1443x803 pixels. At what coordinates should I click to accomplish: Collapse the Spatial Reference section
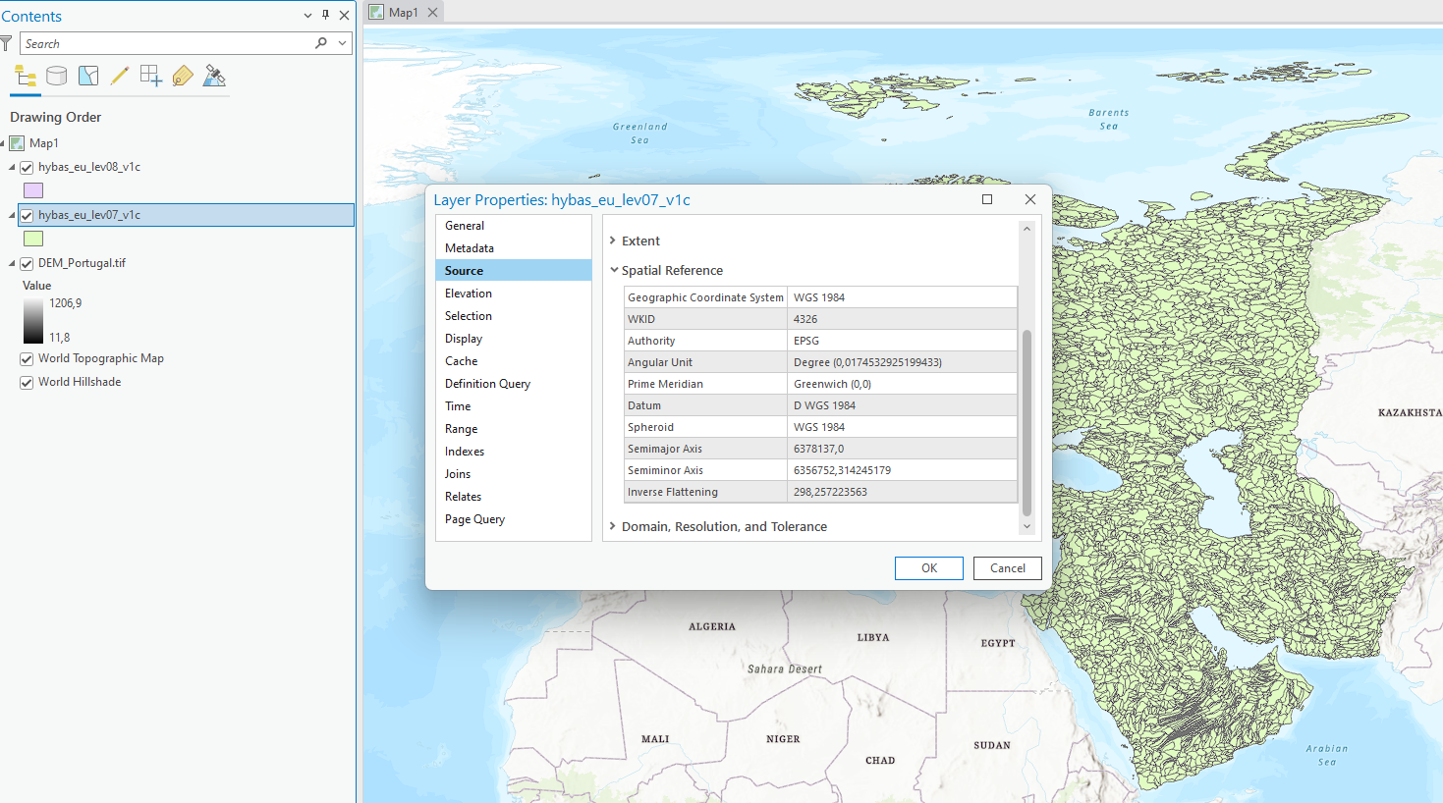click(614, 270)
